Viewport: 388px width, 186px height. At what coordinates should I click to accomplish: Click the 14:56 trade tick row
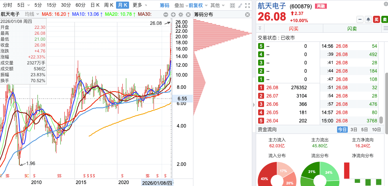click(350, 46)
